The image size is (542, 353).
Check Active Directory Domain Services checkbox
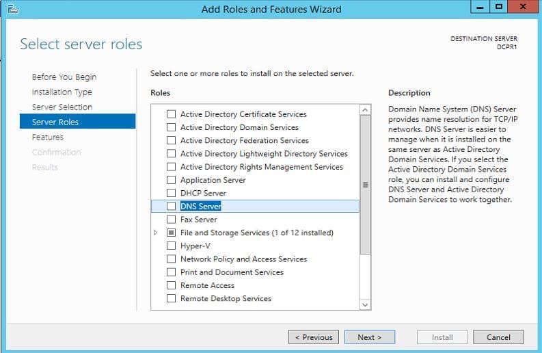click(x=171, y=127)
